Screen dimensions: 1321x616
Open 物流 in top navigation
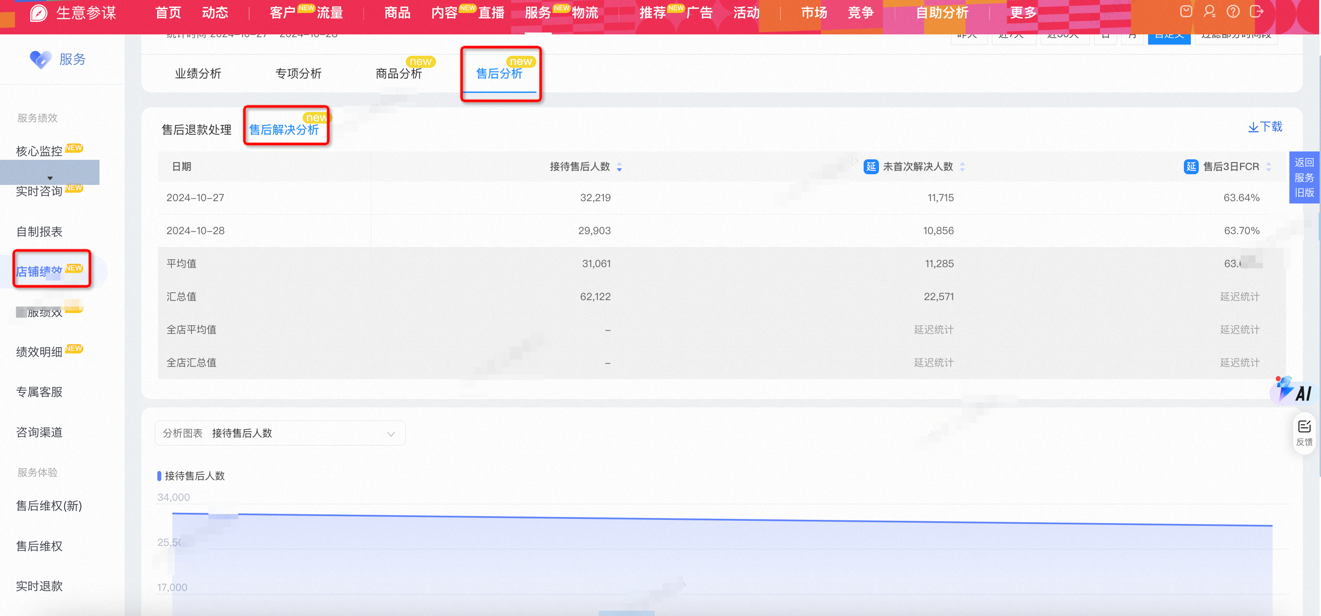pyautogui.click(x=585, y=13)
